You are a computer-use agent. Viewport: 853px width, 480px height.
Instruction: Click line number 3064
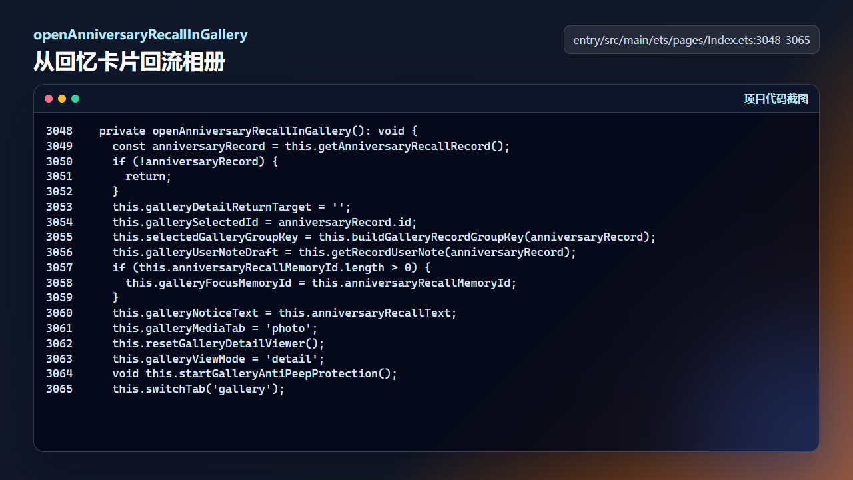pyautogui.click(x=59, y=374)
